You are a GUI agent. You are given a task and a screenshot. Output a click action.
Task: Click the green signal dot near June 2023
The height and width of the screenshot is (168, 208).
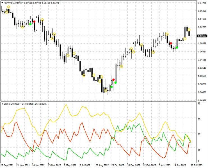click(x=177, y=48)
